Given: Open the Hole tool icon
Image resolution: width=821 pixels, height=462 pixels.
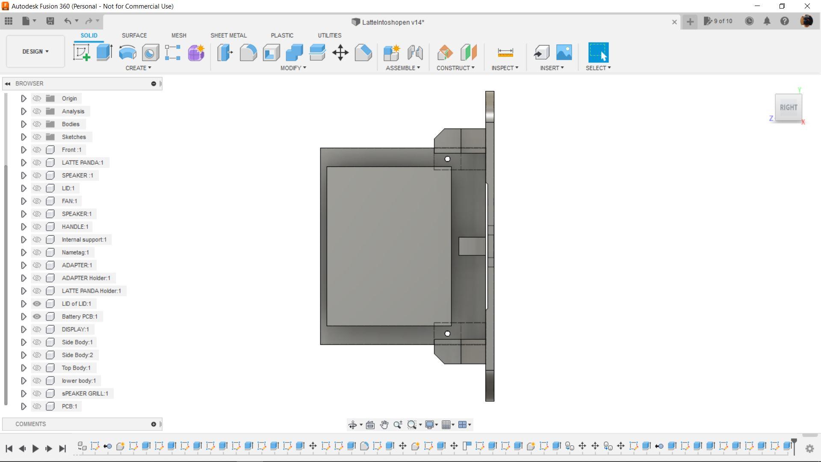Looking at the screenshot, I should click(x=151, y=53).
